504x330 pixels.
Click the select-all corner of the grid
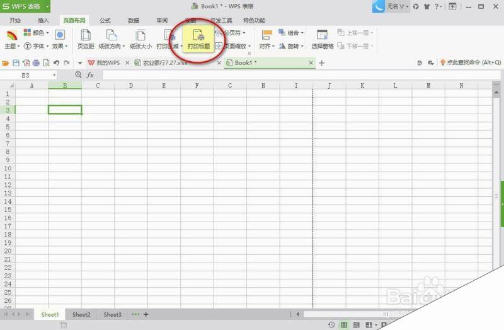[11, 85]
